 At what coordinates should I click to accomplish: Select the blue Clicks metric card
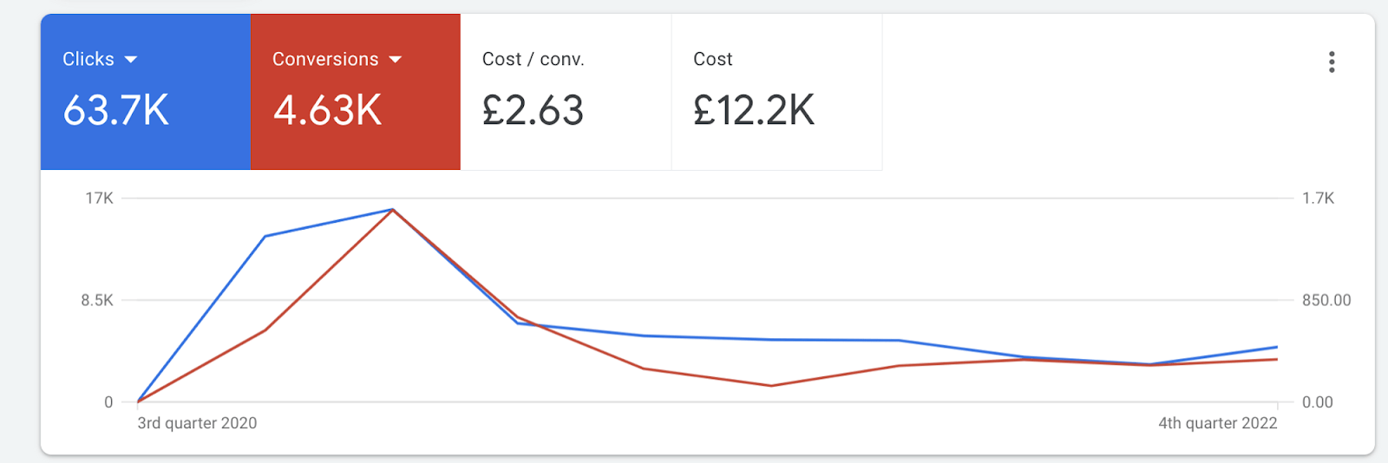point(146,92)
